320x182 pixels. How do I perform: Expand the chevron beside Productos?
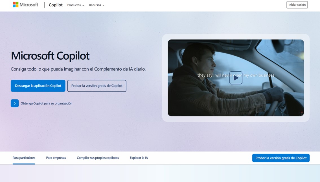(84, 5)
